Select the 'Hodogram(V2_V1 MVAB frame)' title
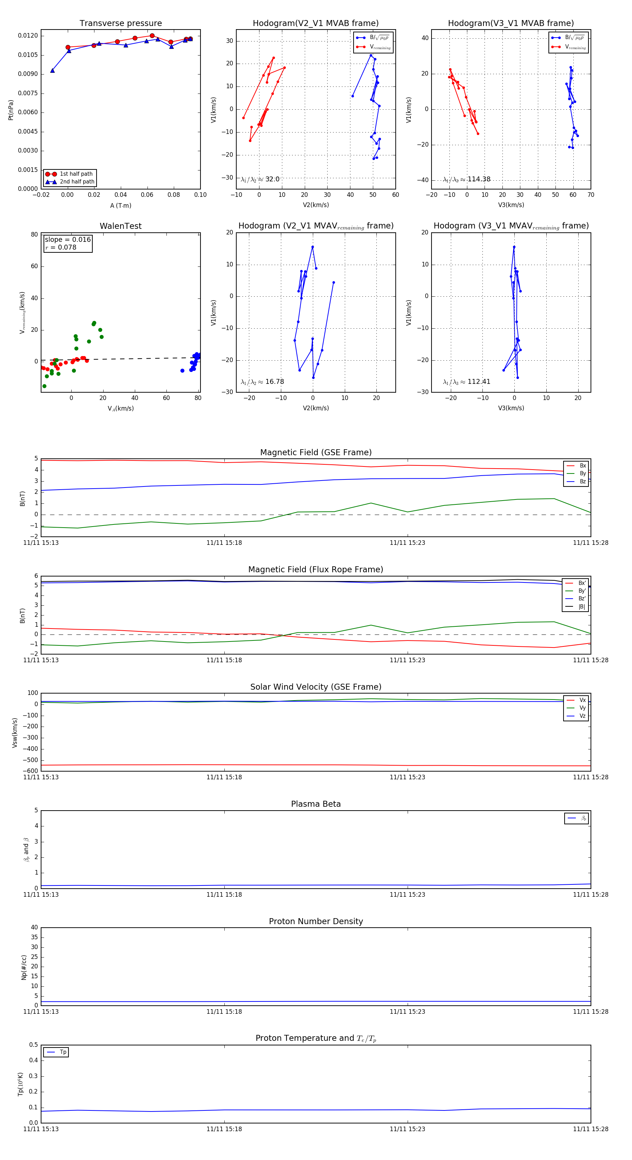 pyautogui.click(x=316, y=23)
